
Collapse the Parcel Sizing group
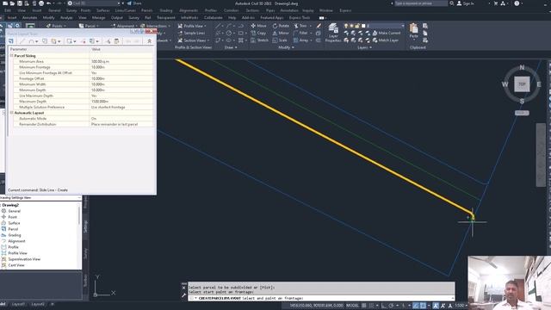[11, 55]
